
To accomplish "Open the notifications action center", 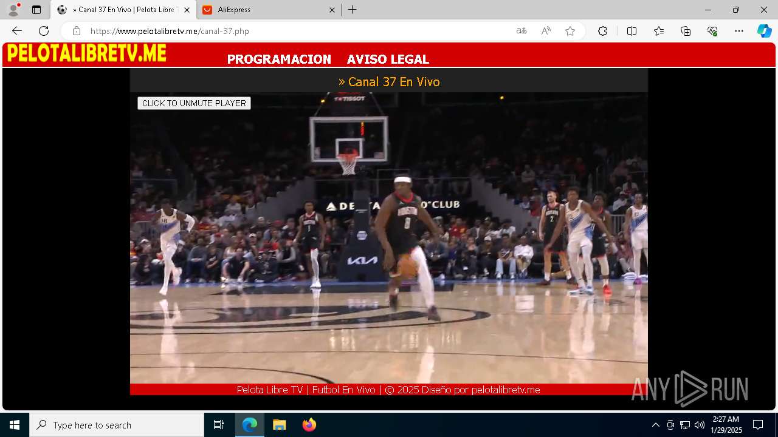I will pyautogui.click(x=758, y=425).
